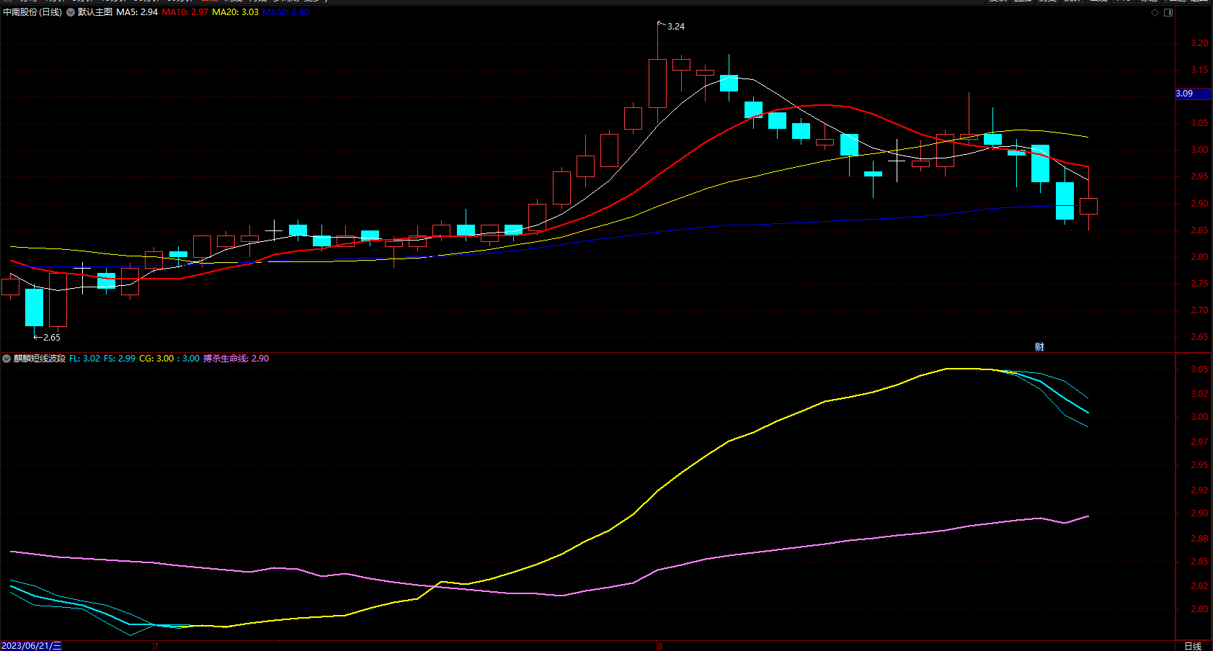Image resolution: width=1213 pixels, height=651 pixels.
Task: Toggle the side panel layout icon
Action: (x=1168, y=12)
